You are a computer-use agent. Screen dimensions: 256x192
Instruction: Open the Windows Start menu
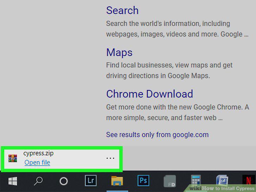pos(13,181)
